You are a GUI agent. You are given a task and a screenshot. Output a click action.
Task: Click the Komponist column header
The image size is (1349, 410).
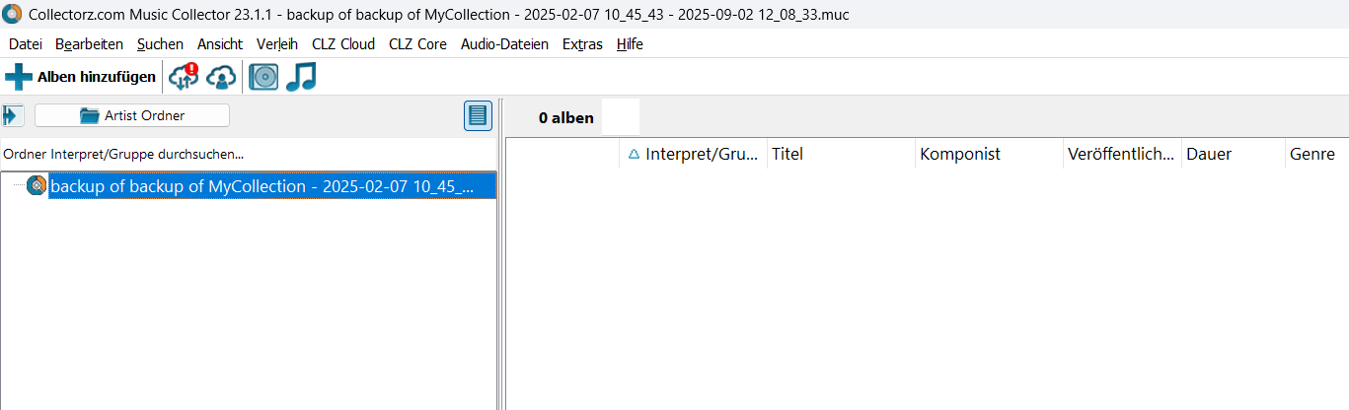click(x=987, y=154)
